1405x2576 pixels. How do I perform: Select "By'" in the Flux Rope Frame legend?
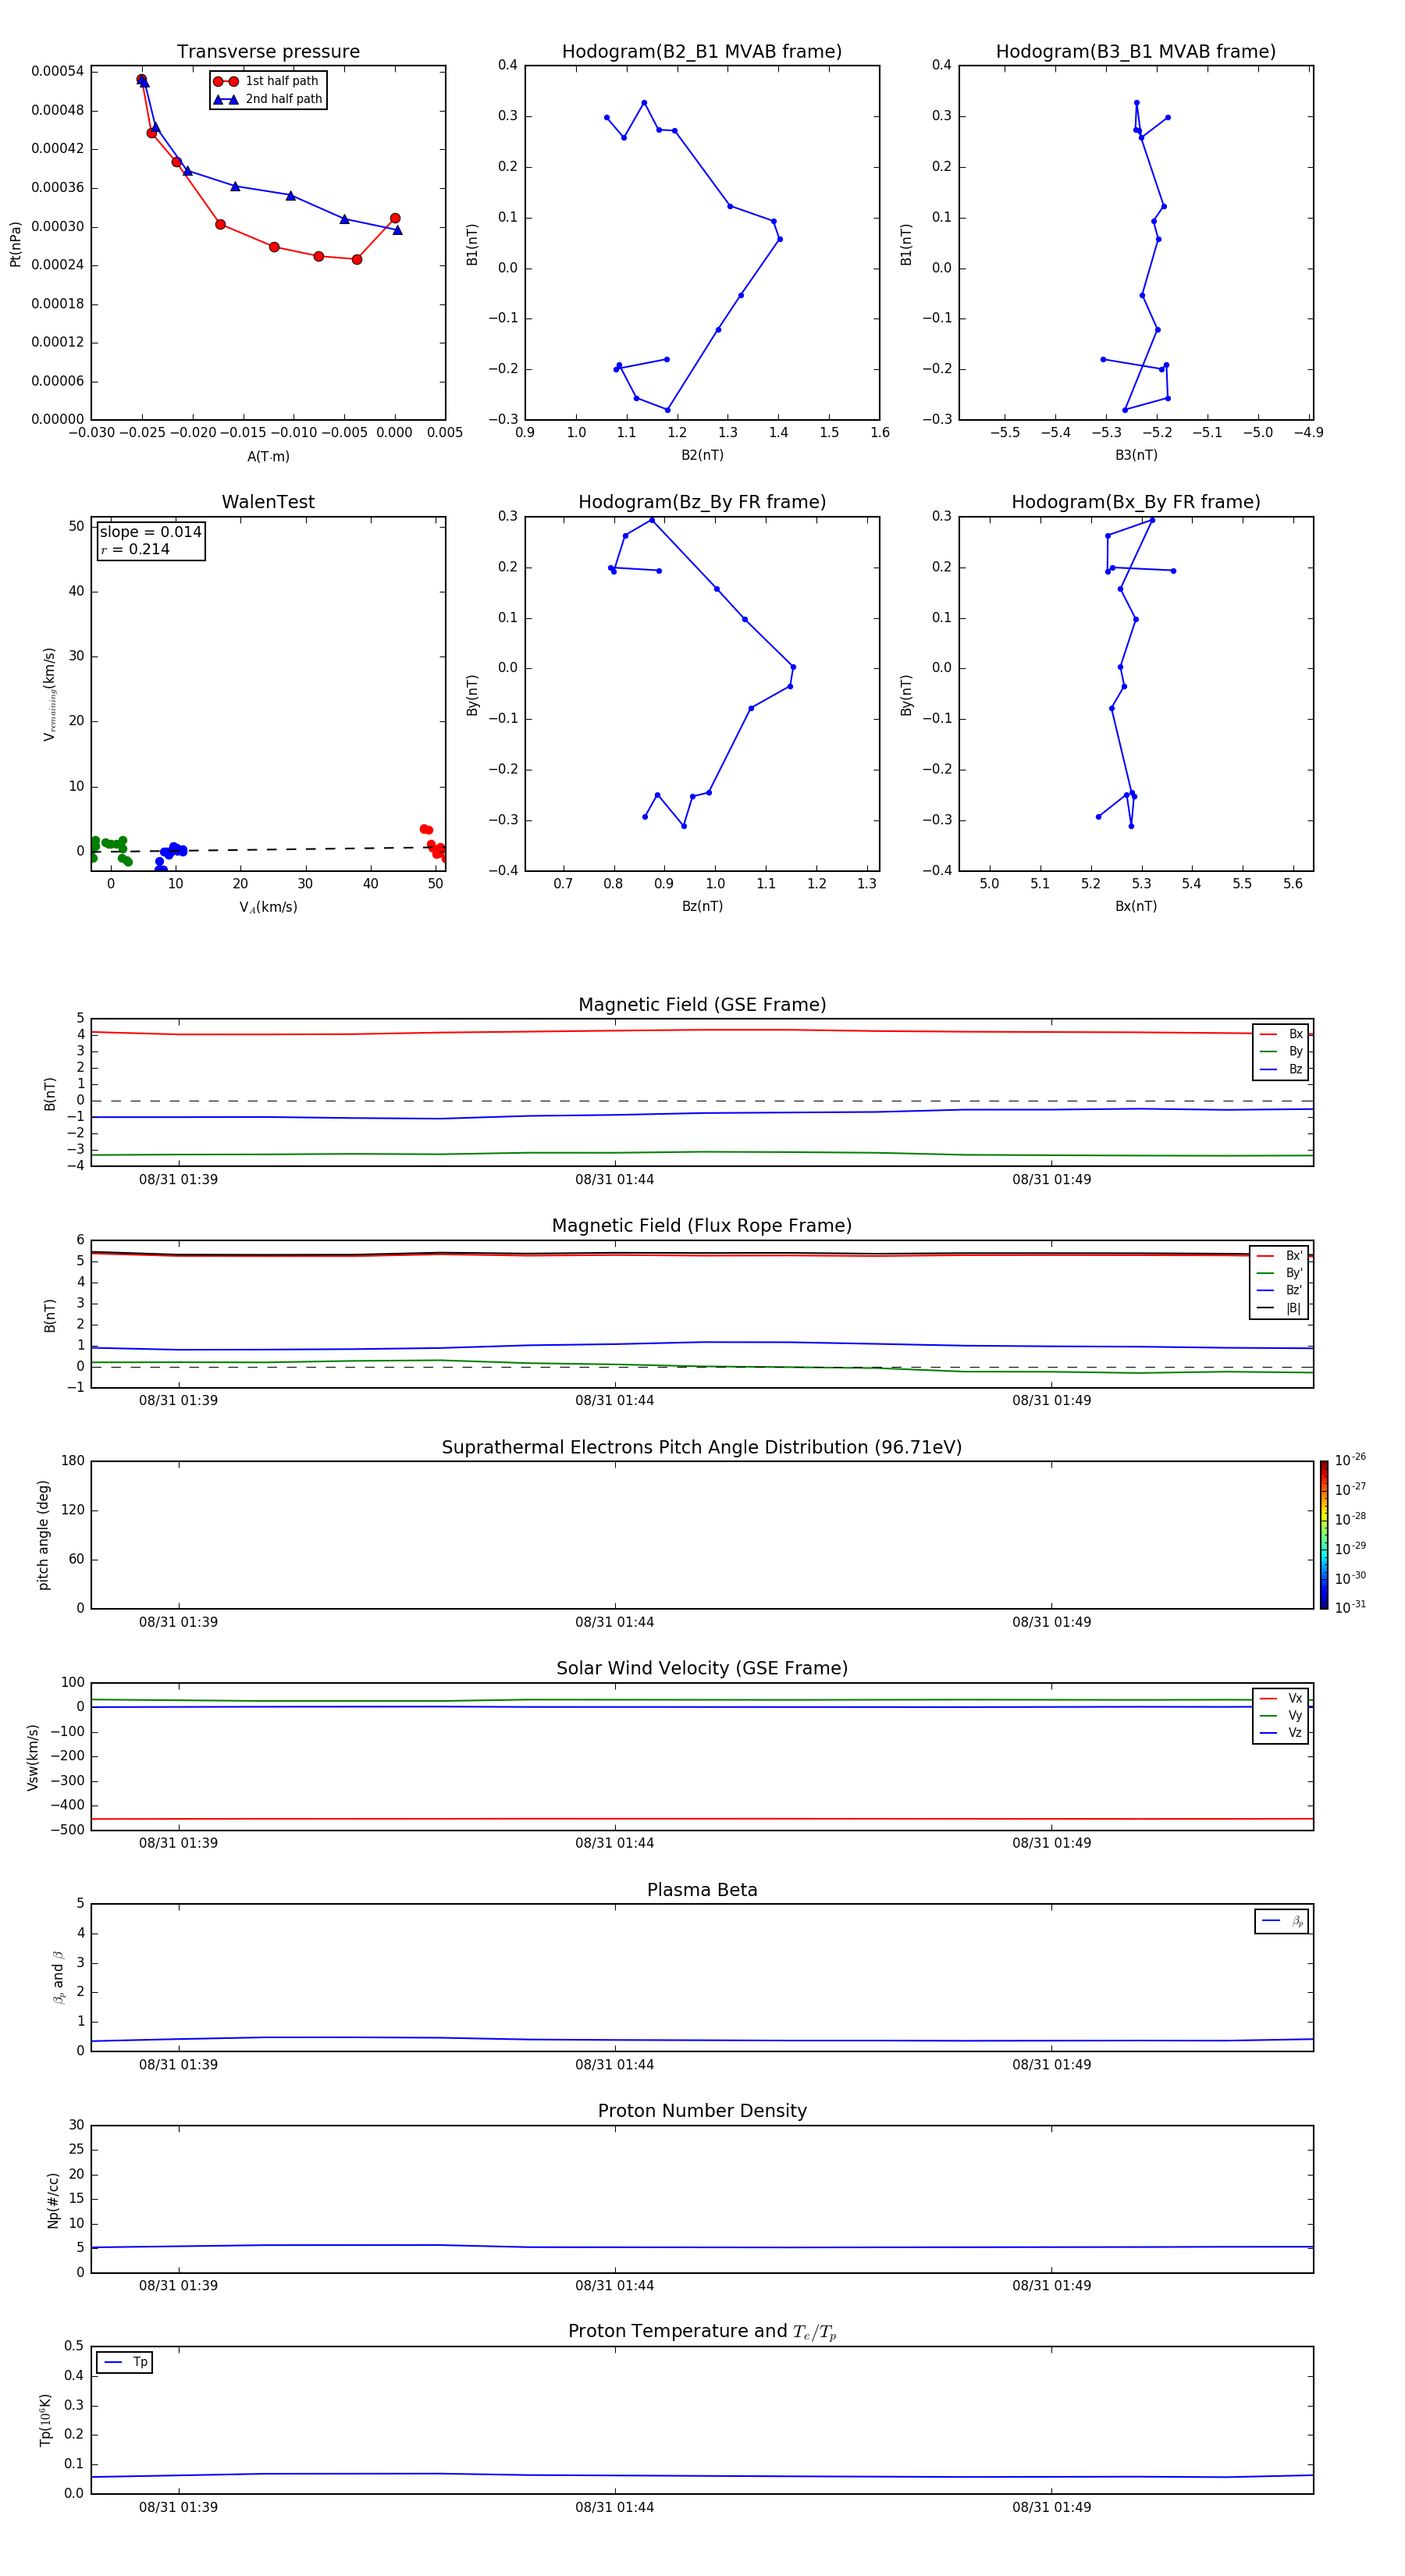pos(1279,1273)
